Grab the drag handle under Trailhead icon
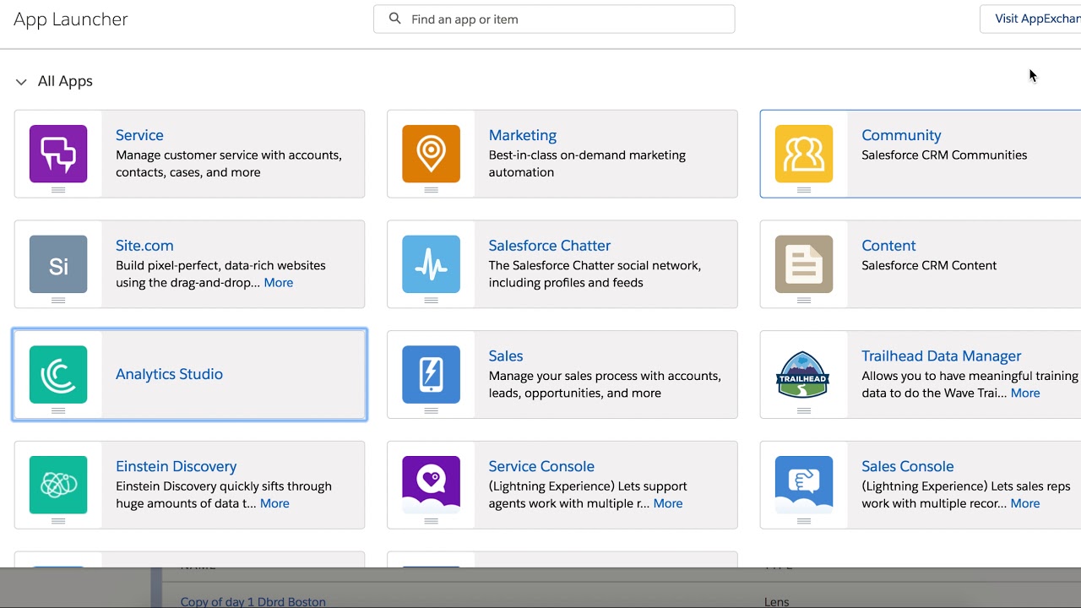Screen dimensions: 1081x608 click(x=804, y=411)
